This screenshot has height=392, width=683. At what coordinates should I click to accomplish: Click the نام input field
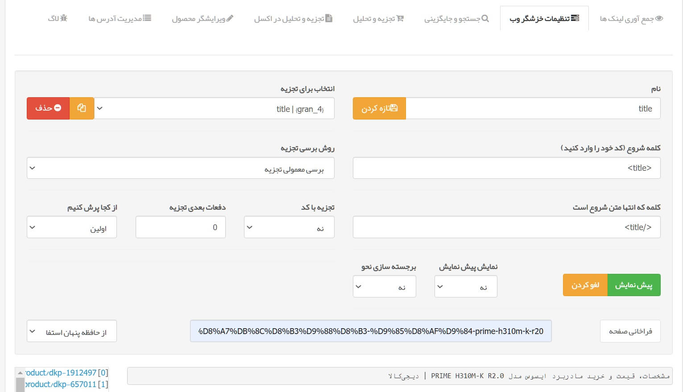533,108
